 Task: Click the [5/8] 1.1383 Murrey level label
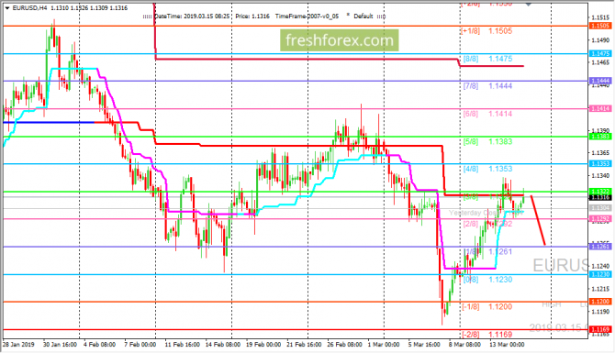click(487, 141)
